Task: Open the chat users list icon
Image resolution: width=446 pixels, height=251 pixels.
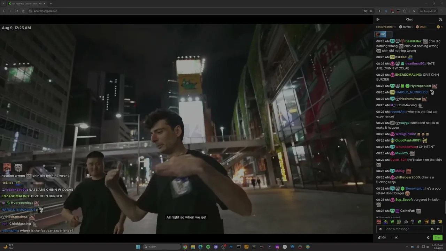Action: pyautogui.click(x=441, y=20)
